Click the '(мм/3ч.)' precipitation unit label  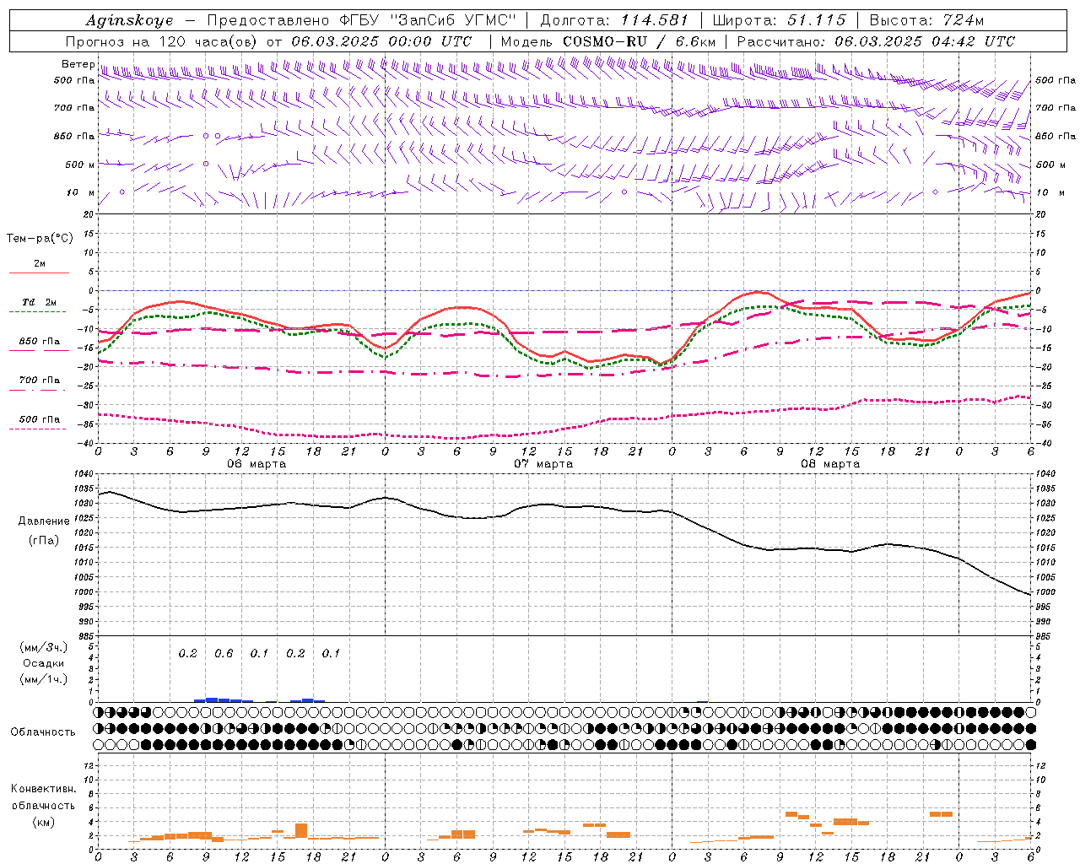point(44,647)
